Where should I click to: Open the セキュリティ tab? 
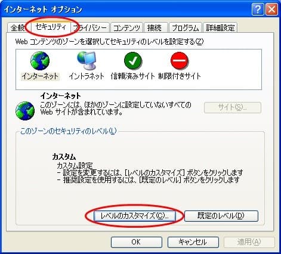51,27
